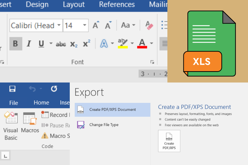248x165 pixels.
Task: Click the XLS file icon
Action: pyautogui.click(x=210, y=43)
